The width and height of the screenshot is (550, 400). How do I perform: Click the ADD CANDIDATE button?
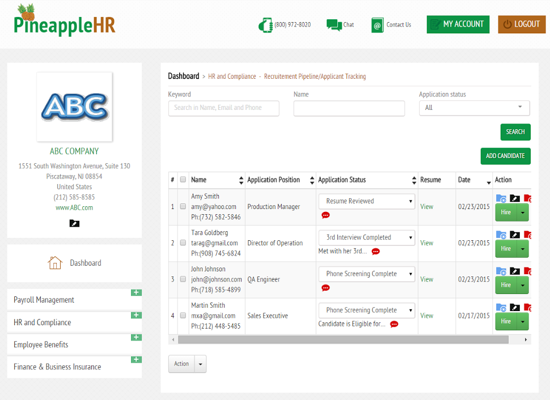point(505,156)
